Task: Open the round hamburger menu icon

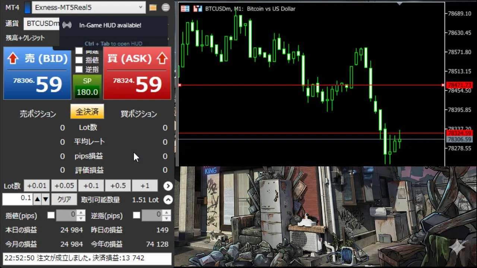Action: (x=166, y=7)
